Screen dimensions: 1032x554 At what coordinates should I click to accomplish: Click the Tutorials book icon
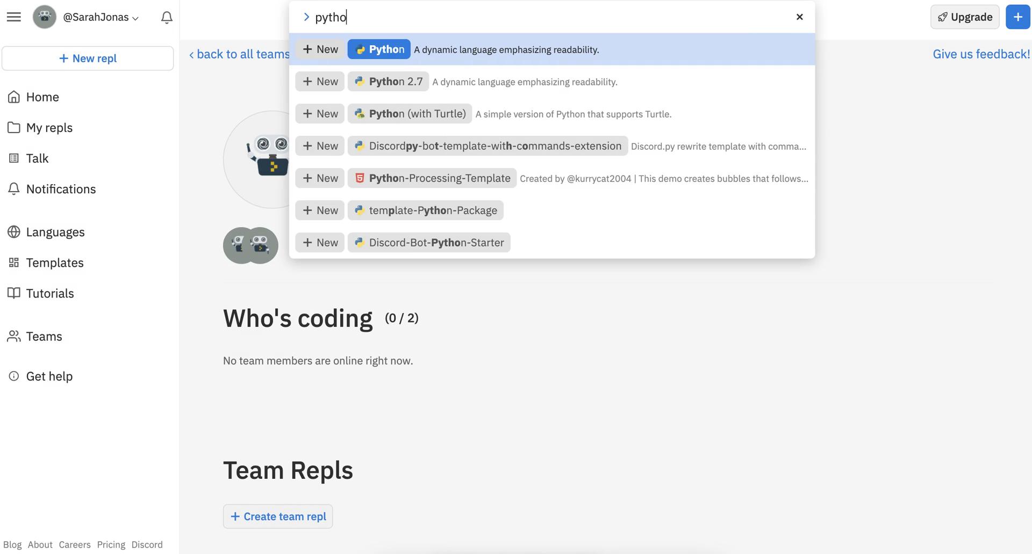coord(14,293)
